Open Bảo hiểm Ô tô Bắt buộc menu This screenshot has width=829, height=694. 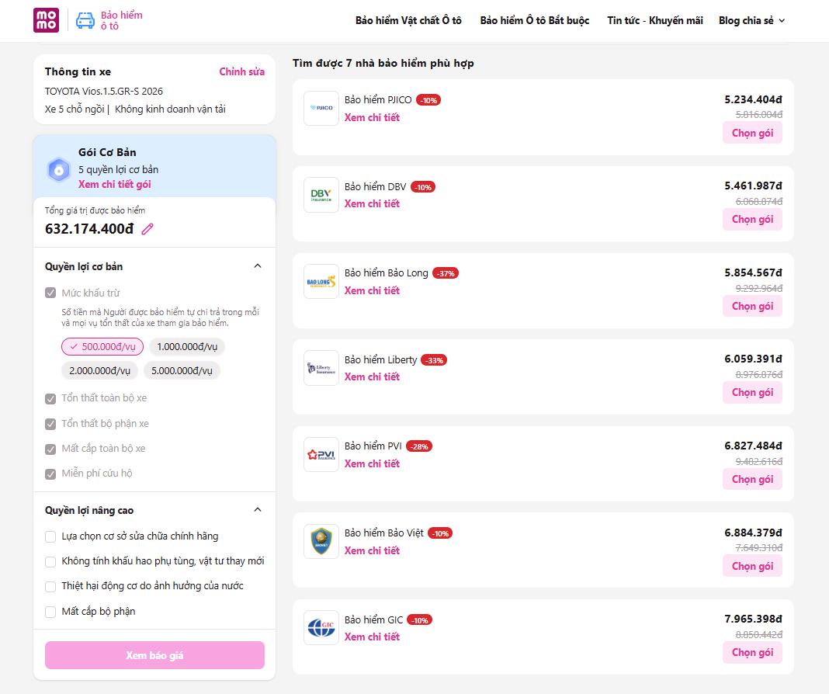(x=535, y=21)
